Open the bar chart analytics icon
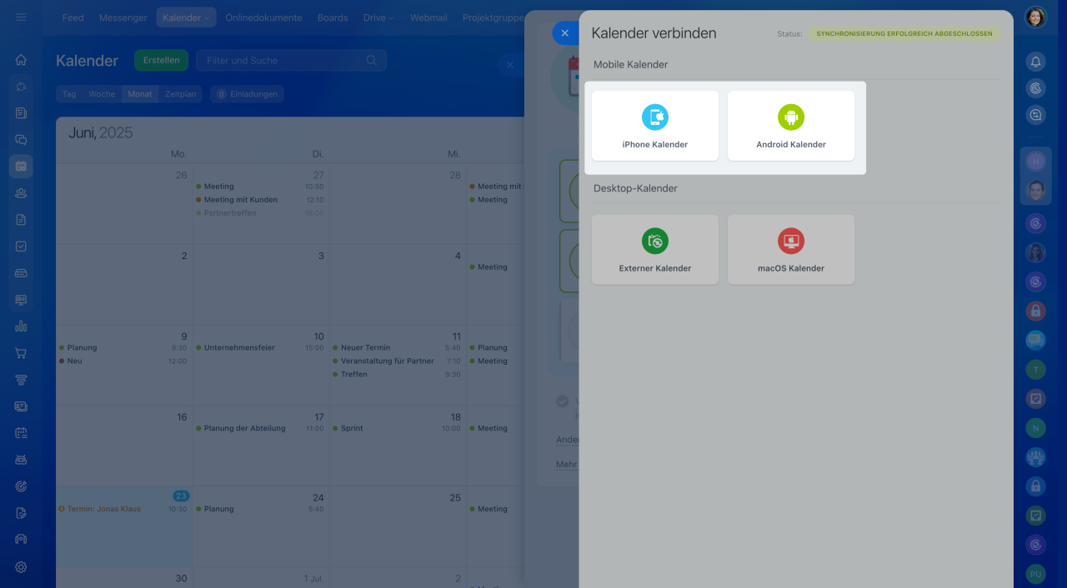 21,326
